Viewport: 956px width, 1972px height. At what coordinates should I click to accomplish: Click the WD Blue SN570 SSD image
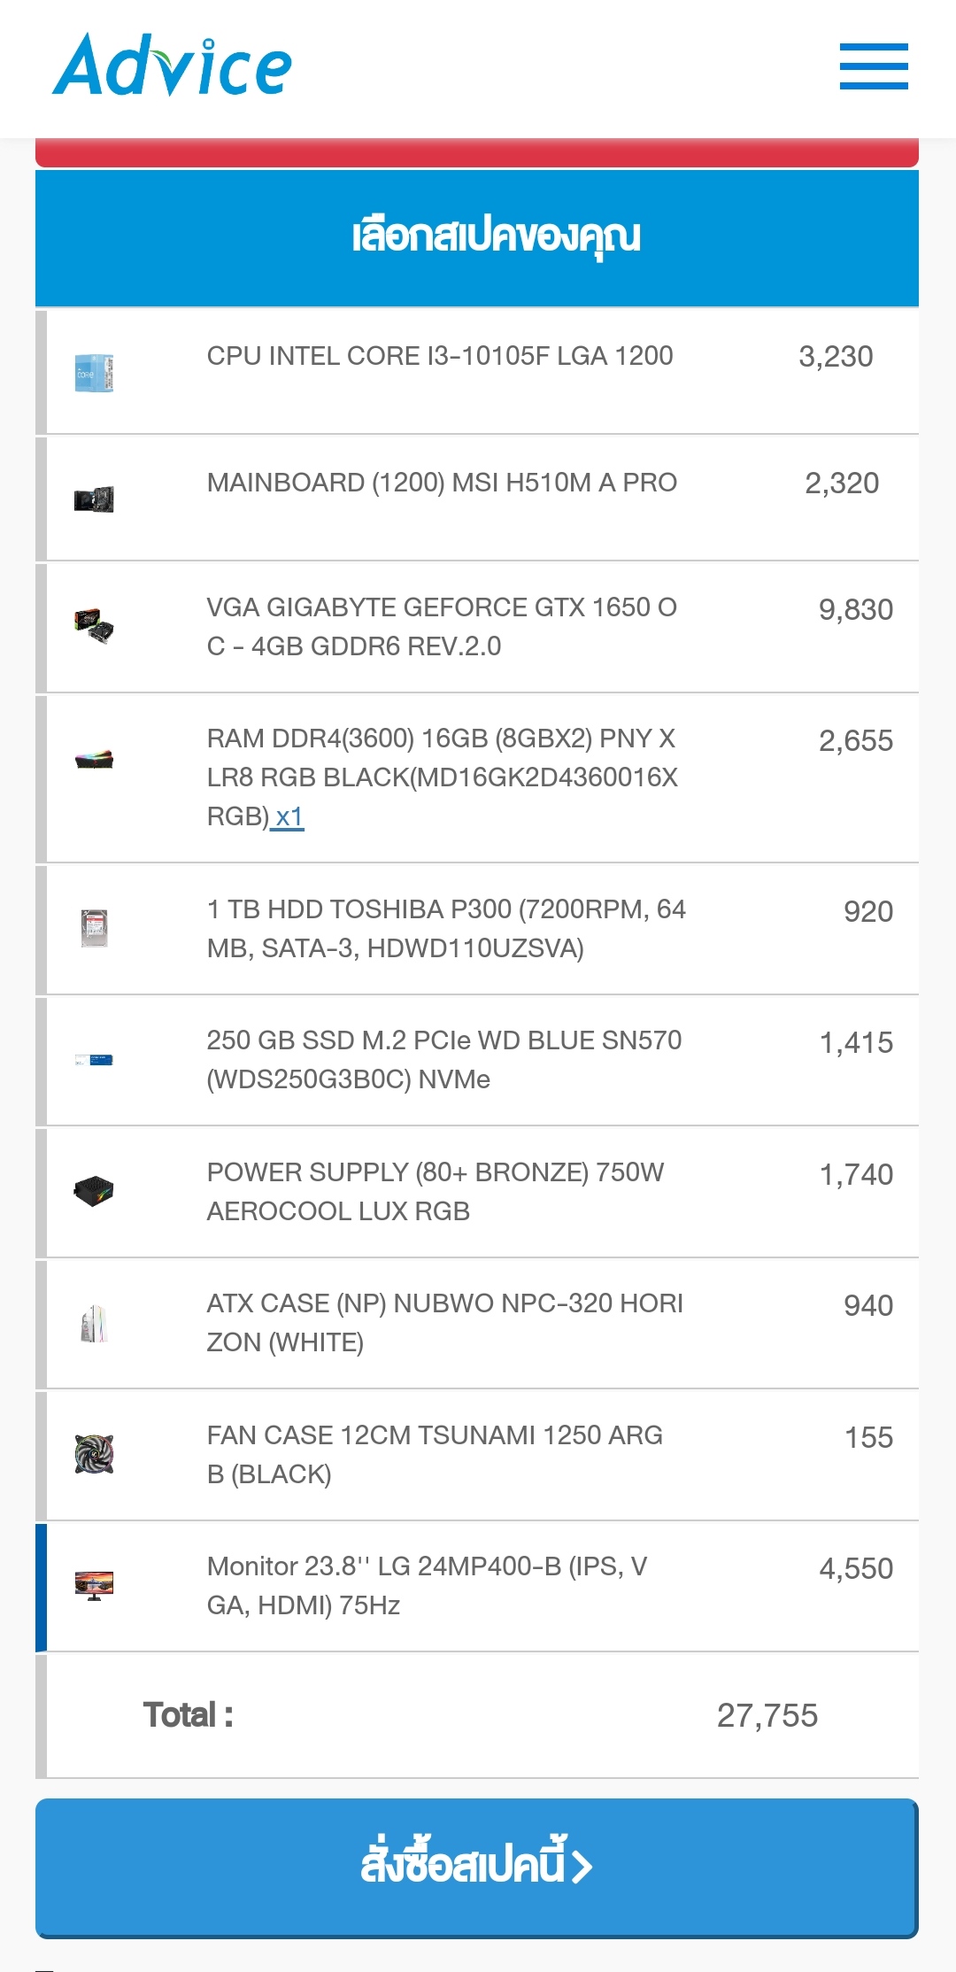pyautogui.click(x=94, y=1060)
